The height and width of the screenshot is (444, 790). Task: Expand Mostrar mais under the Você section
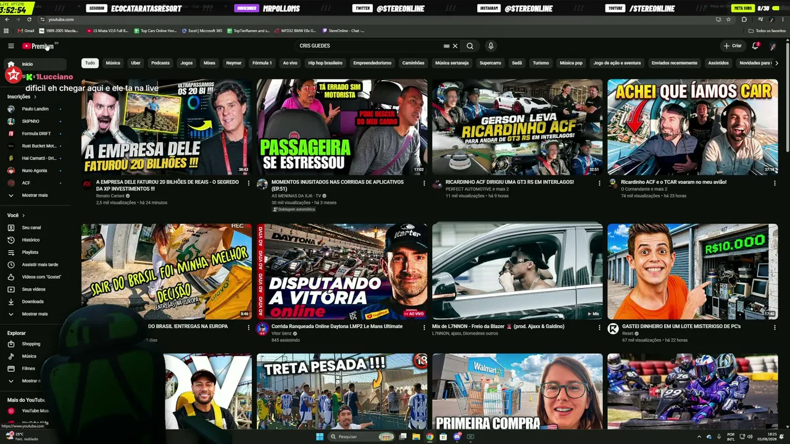tap(36, 314)
